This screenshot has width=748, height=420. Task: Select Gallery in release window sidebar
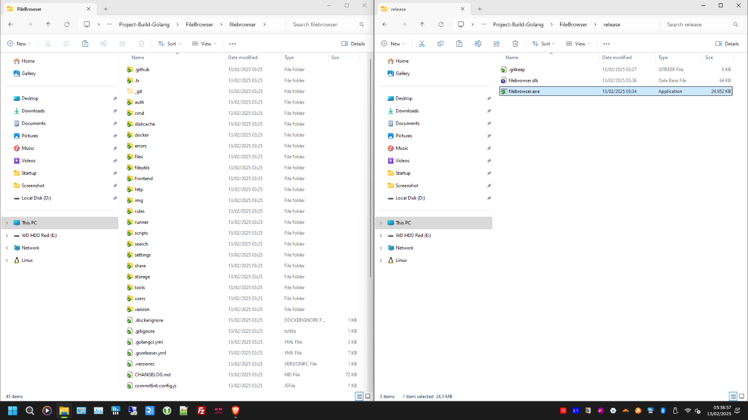pyautogui.click(x=402, y=73)
